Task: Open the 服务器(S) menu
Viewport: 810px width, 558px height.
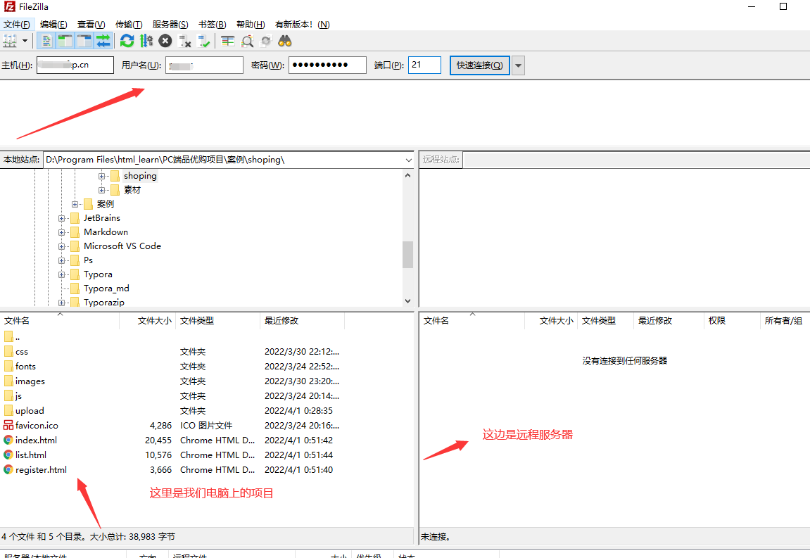Action: tap(170, 25)
